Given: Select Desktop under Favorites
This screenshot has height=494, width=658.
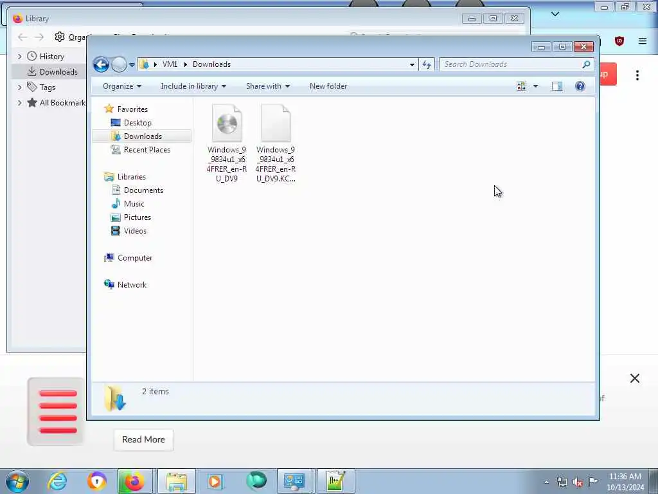Looking at the screenshot, I should click(x=138, y=123).
